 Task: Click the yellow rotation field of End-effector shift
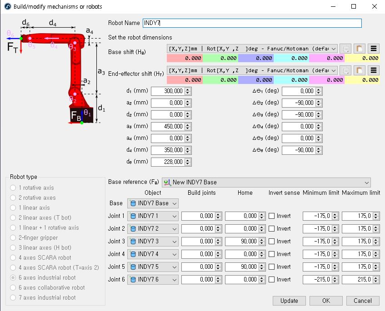(362, 80)
